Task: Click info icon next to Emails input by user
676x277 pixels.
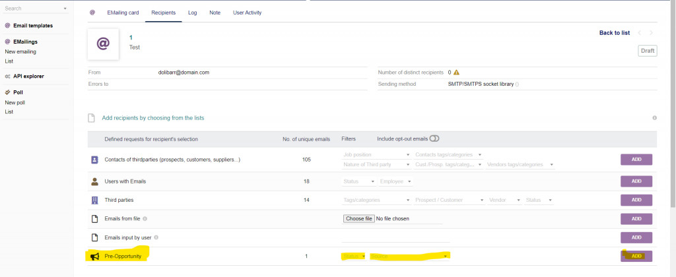Action: click(x=156, y=237)
